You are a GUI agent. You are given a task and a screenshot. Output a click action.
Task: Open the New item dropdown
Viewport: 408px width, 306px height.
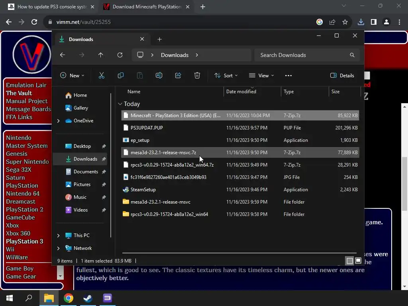tap(72, 75)
